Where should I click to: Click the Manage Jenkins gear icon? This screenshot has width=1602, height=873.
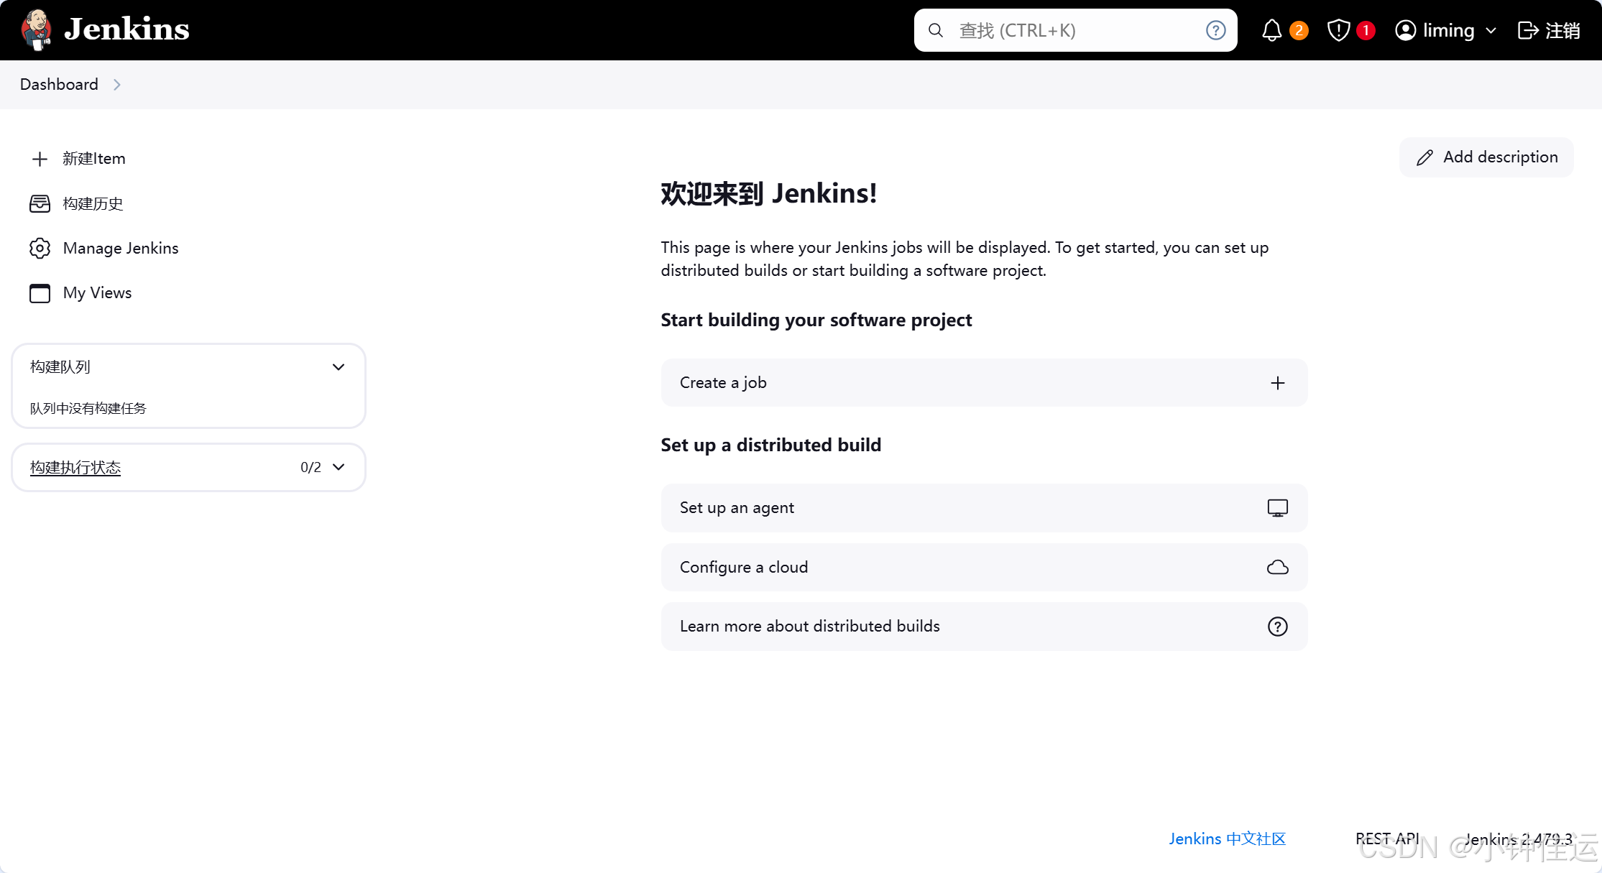pyautogui.click(x=40, y=248)
